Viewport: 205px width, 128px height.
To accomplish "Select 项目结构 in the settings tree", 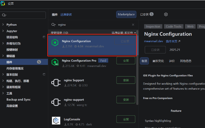I will (x=12, y=37).
